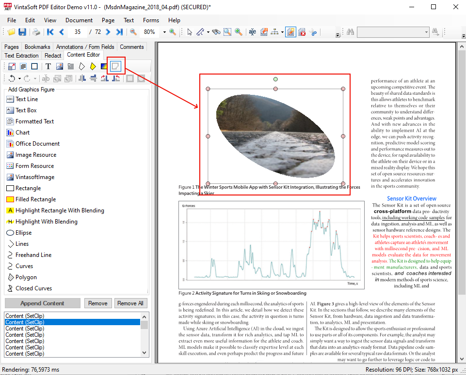This screenshot has width=466, height=375.
Task: Click the undo rotate-left arrow icon
Action: 12,78
